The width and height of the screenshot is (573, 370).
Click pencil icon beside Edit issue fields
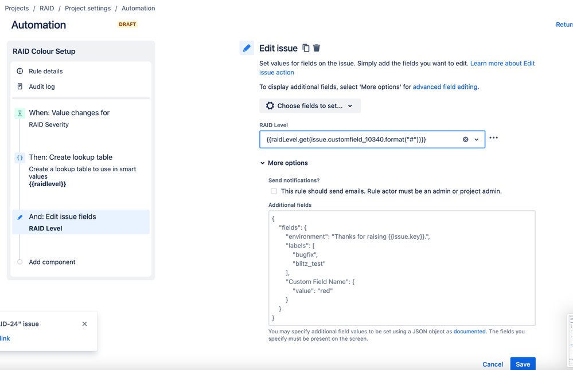click(x=20, y=217)
